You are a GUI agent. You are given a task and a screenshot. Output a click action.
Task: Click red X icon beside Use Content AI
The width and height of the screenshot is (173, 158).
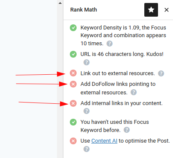(73, 141)
